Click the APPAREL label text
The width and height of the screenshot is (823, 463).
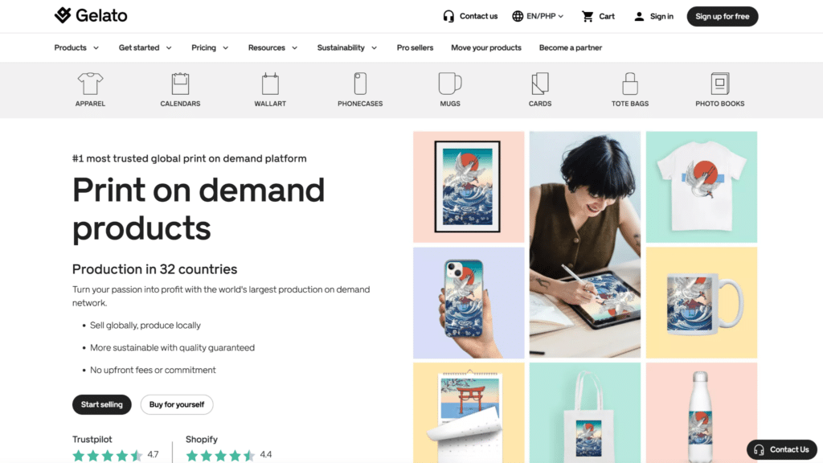pyautogui.click(x=90, y=104)
